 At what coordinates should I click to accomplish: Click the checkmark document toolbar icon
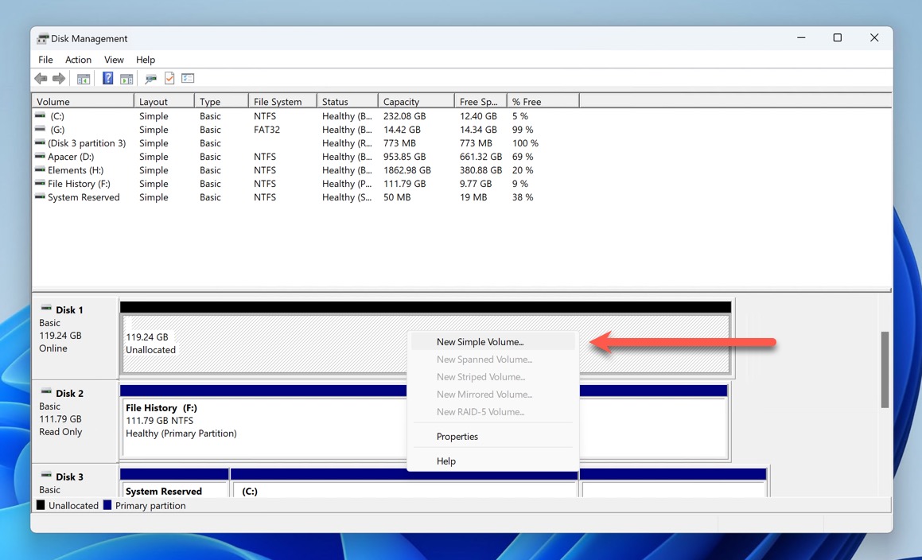(169, 79)
